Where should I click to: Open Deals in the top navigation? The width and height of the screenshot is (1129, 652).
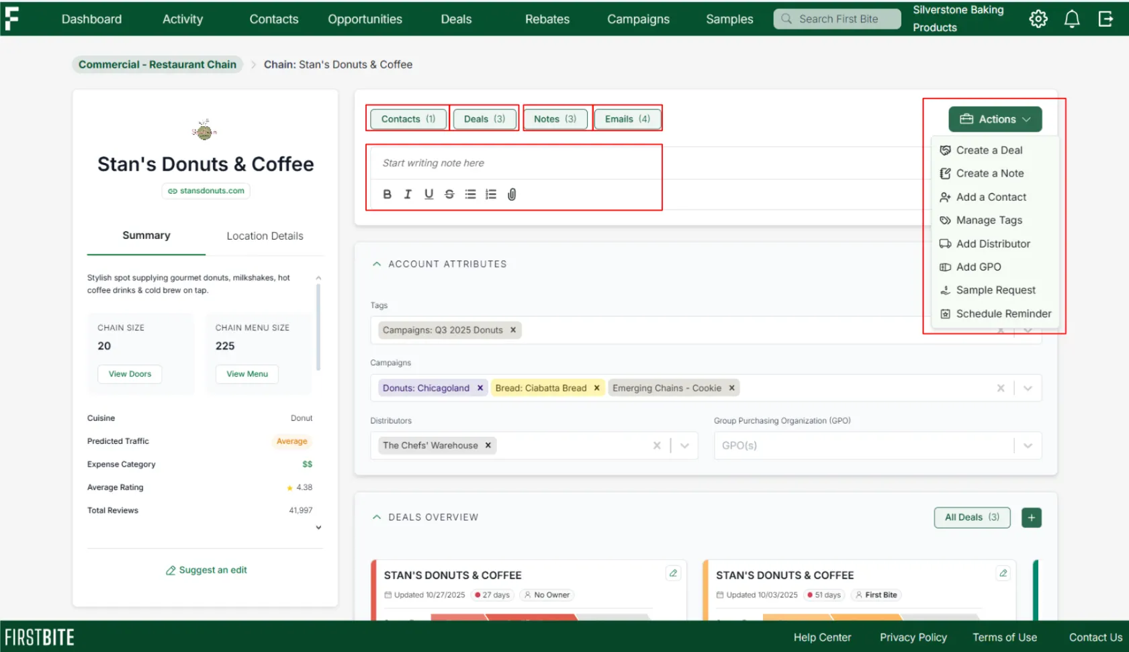(x=457, y=19)
